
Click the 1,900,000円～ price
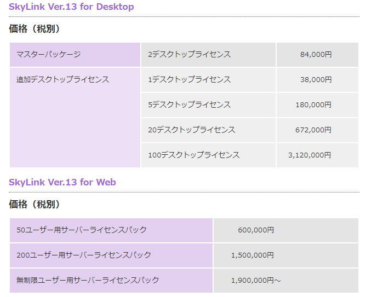(256, 280)
